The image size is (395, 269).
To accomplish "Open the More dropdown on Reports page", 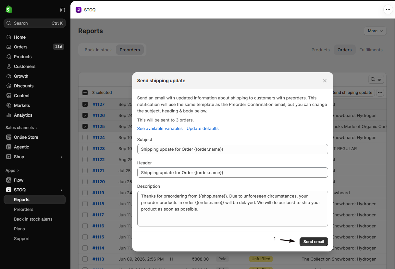I will pyautogui.click(x=375, y=31).
